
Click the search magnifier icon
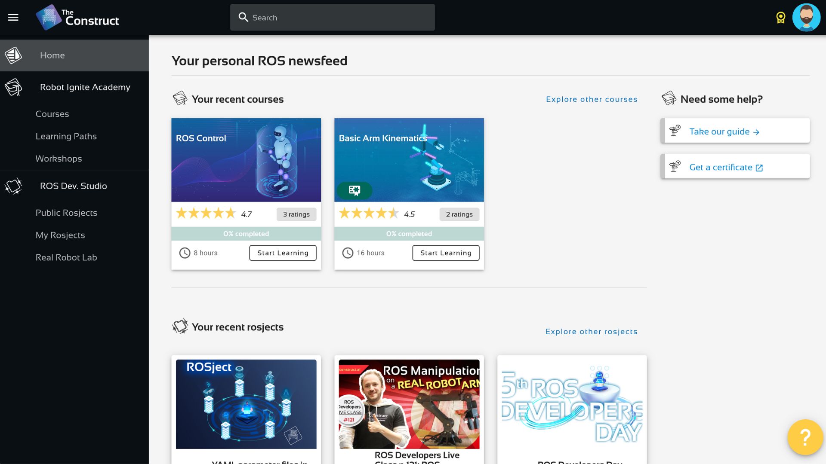[x=243, y=17]
